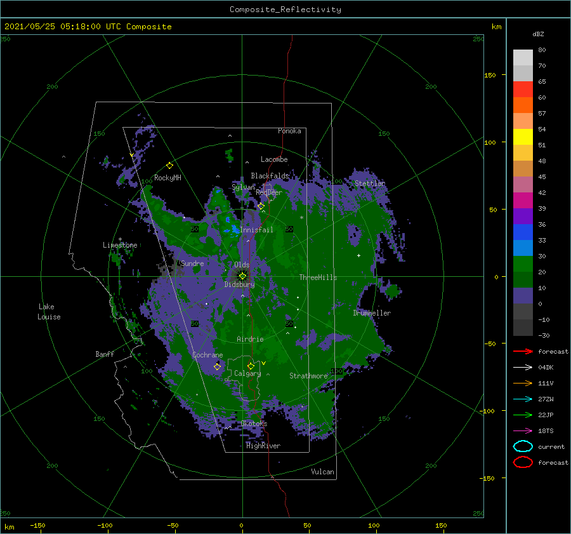Click the Lacombe city label
Viewport: 571px width, 534px height.
(x=274, y=159)
